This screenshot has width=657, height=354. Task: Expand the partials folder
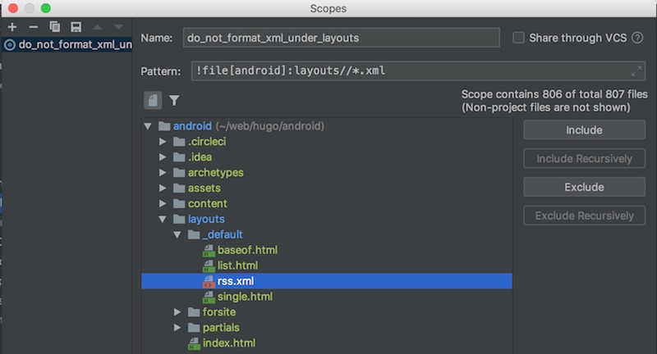coord(177,328)
